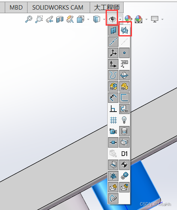Open the View Settings dropdown arrow
Image resolution: width=177 pixels, height=210 pixels.
(163, 20)
